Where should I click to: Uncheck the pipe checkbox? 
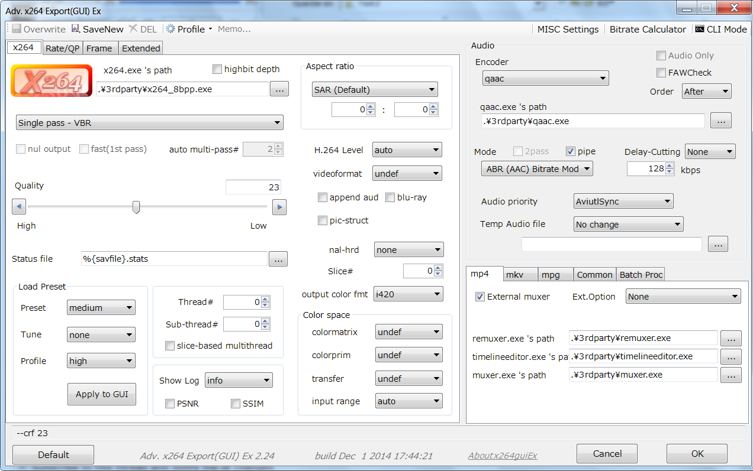(571, 151)
